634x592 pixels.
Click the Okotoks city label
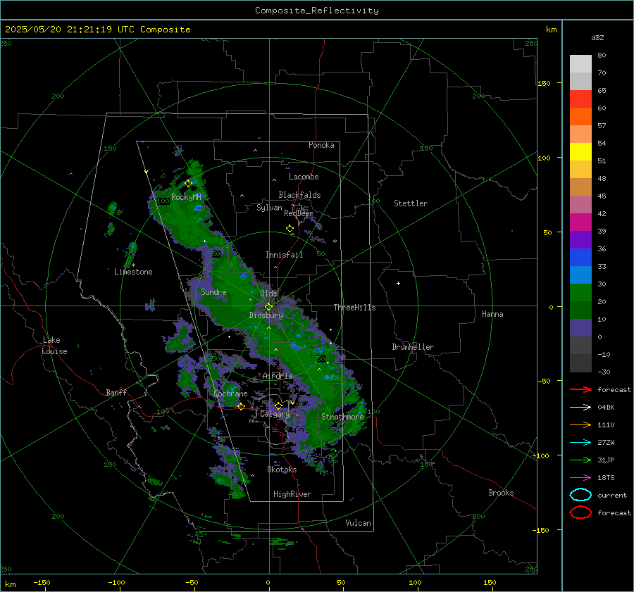pos(282,470)
